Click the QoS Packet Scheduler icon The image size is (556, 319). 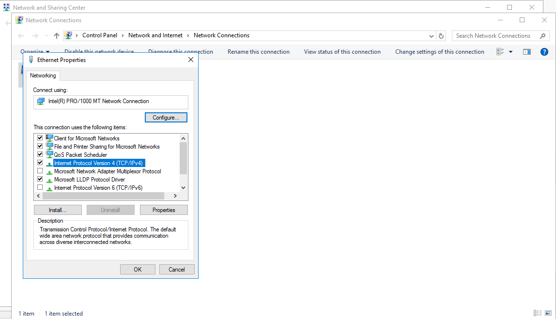click(49, 154)
